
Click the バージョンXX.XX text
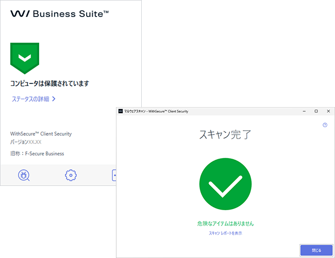[x=26, y=142]
